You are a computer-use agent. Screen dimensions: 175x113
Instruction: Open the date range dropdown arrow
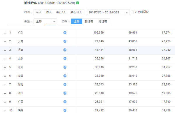tap(127, 12)
